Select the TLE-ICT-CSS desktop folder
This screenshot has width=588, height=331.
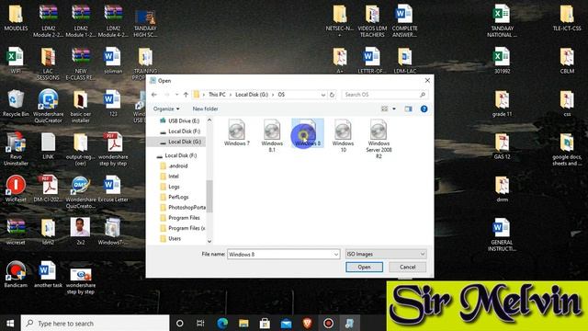567,17
